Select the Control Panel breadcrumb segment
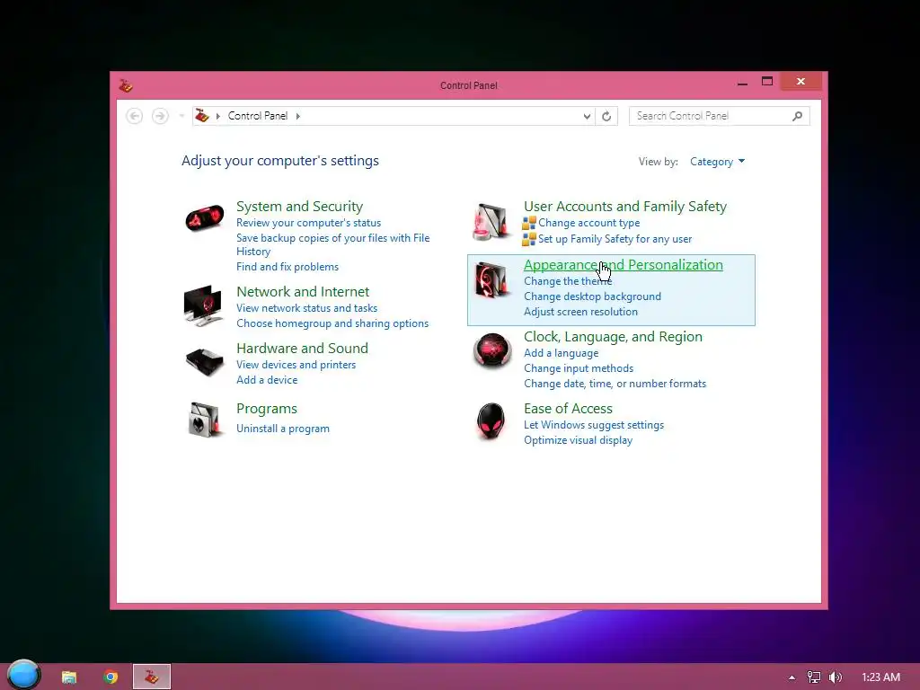The height and width of the screenshot is (690, 920). click(x=258, y=116)
